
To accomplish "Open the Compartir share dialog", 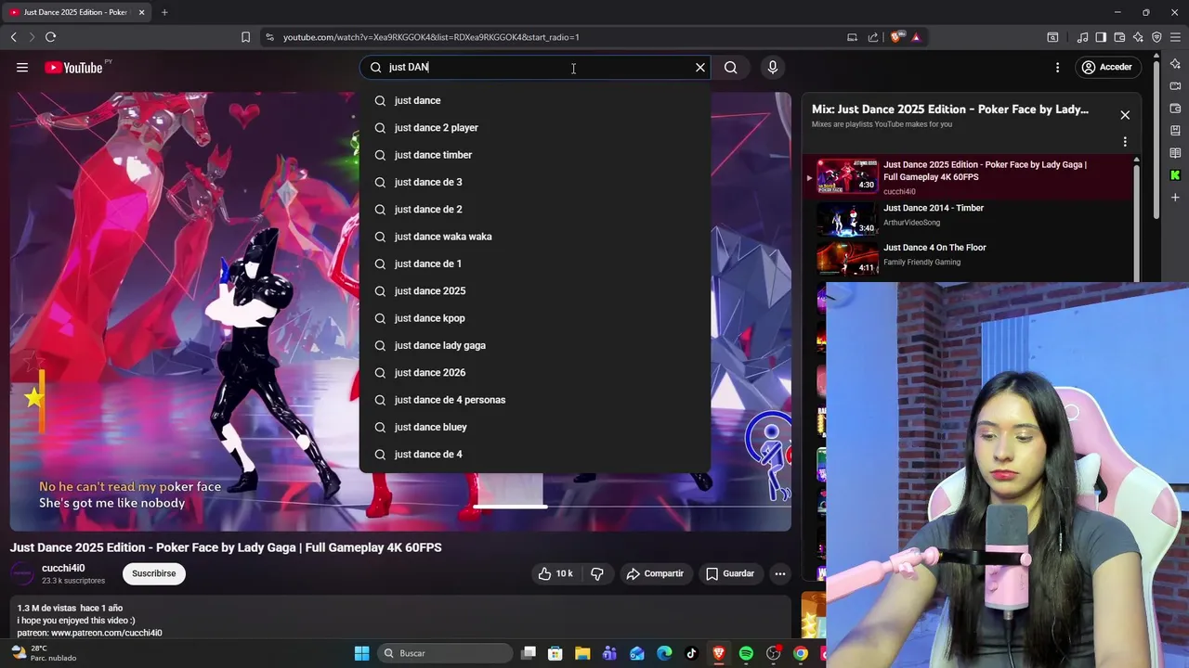I will [654, 573].
